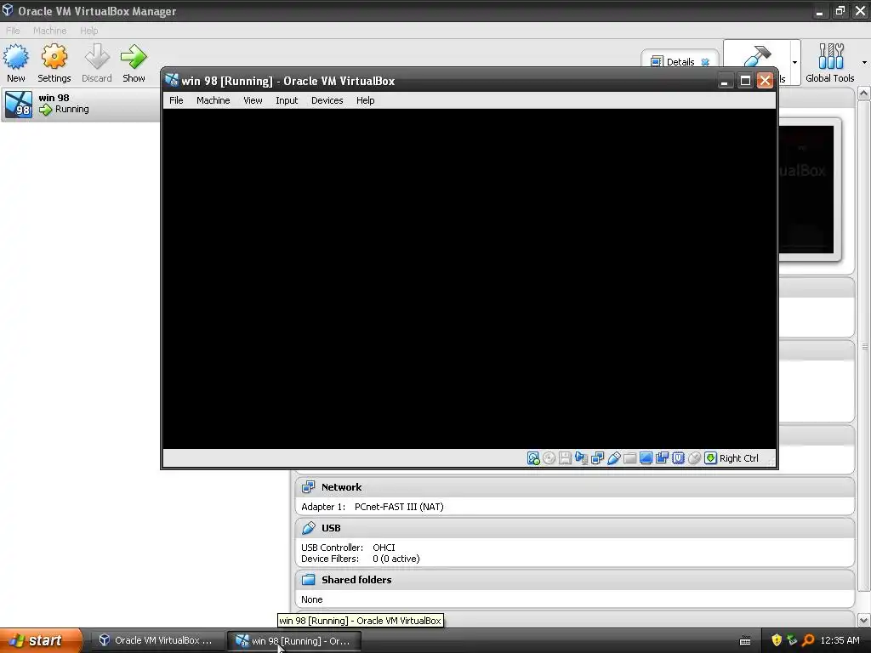
Task: Click inside the black VM display screen
Action: 469,278
